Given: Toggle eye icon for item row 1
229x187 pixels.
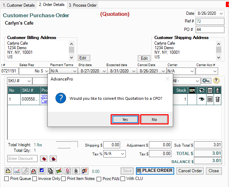Looking at the screenshot, I should tap(202, 99).
